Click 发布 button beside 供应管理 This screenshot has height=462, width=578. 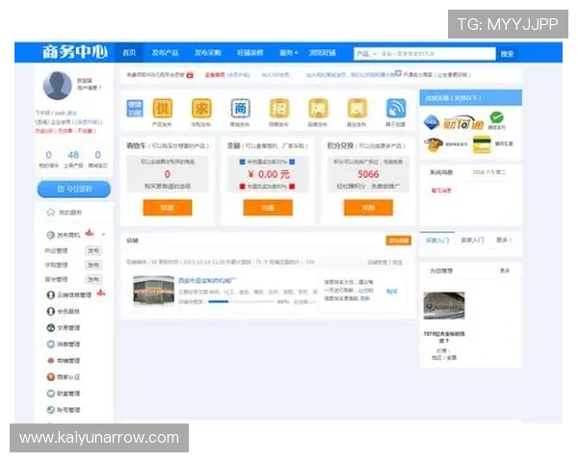click(x=93, y=251)
